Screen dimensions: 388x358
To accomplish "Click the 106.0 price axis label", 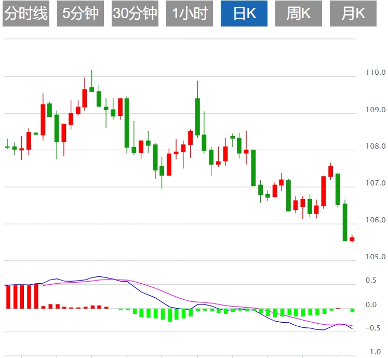I will click(x=376, y=220).
